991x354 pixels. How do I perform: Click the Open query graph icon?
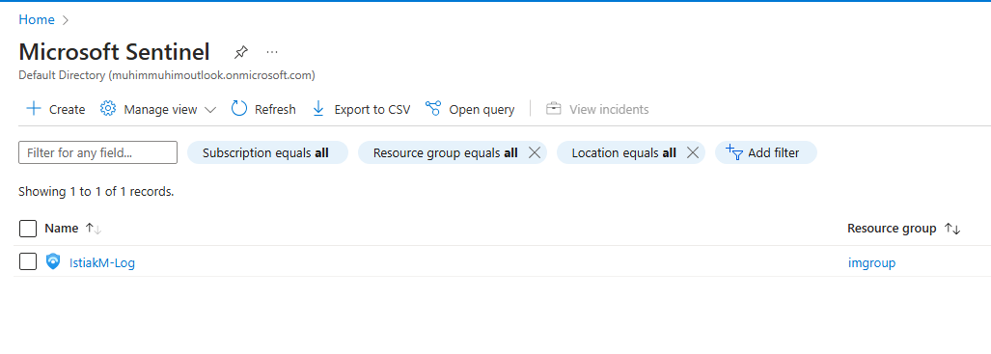(x=433, y=109)
